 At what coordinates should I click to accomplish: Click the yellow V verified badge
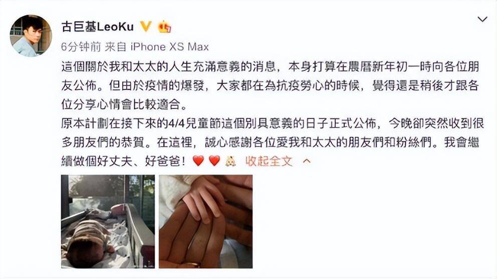pyautogui.click(x=146, y=26)
